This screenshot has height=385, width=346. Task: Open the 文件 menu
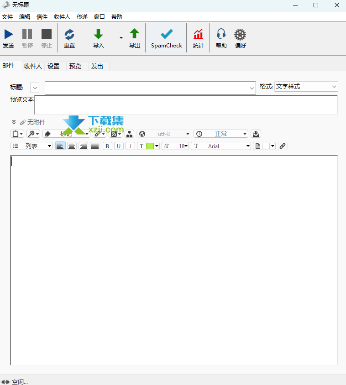pyautogui.click(x=7, y=17)
